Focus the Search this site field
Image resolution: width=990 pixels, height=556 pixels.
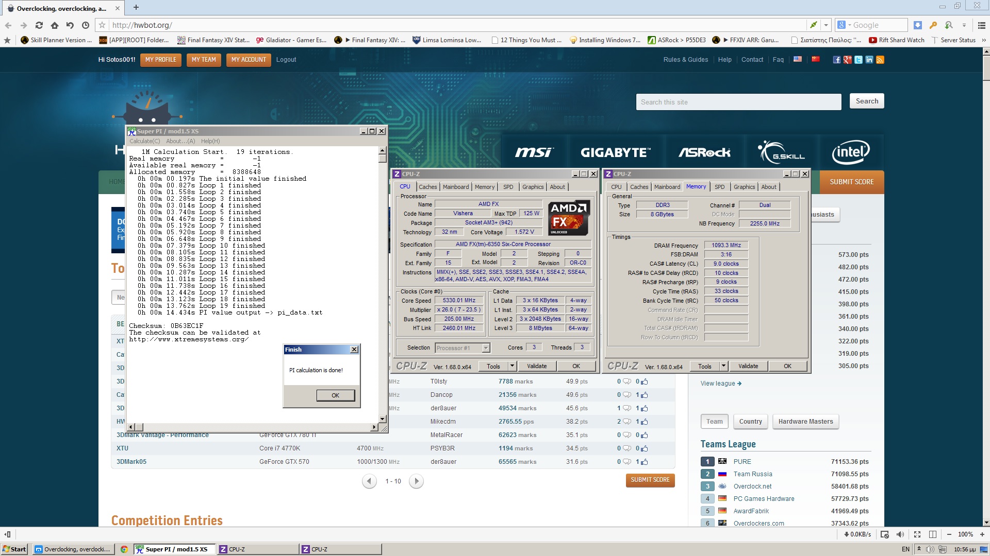pos(738,102)
